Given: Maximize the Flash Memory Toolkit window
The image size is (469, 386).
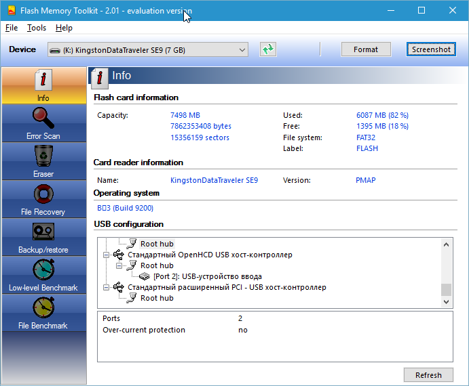Looking at the screenshot, I should coord(421,10).
